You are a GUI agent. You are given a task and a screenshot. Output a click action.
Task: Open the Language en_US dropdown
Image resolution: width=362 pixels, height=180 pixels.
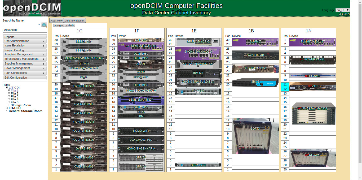click(x=342, y=10)
